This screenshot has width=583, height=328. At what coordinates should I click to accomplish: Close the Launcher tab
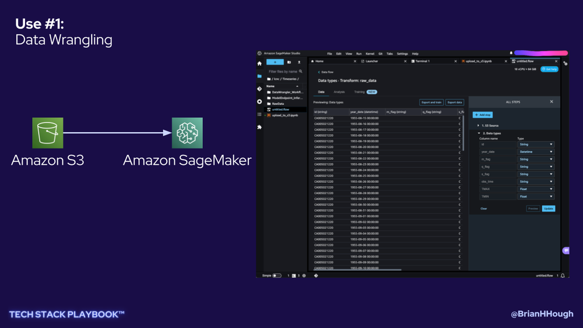click(405, 61)
